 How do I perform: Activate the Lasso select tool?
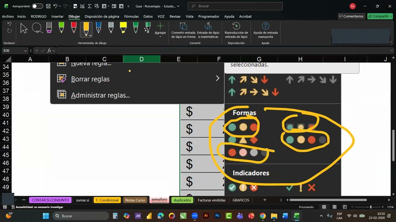pos(37,28)
